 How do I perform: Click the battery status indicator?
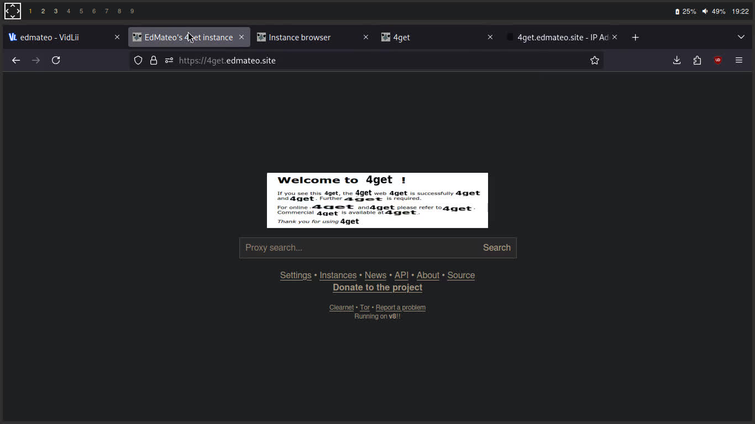point(685,11)
